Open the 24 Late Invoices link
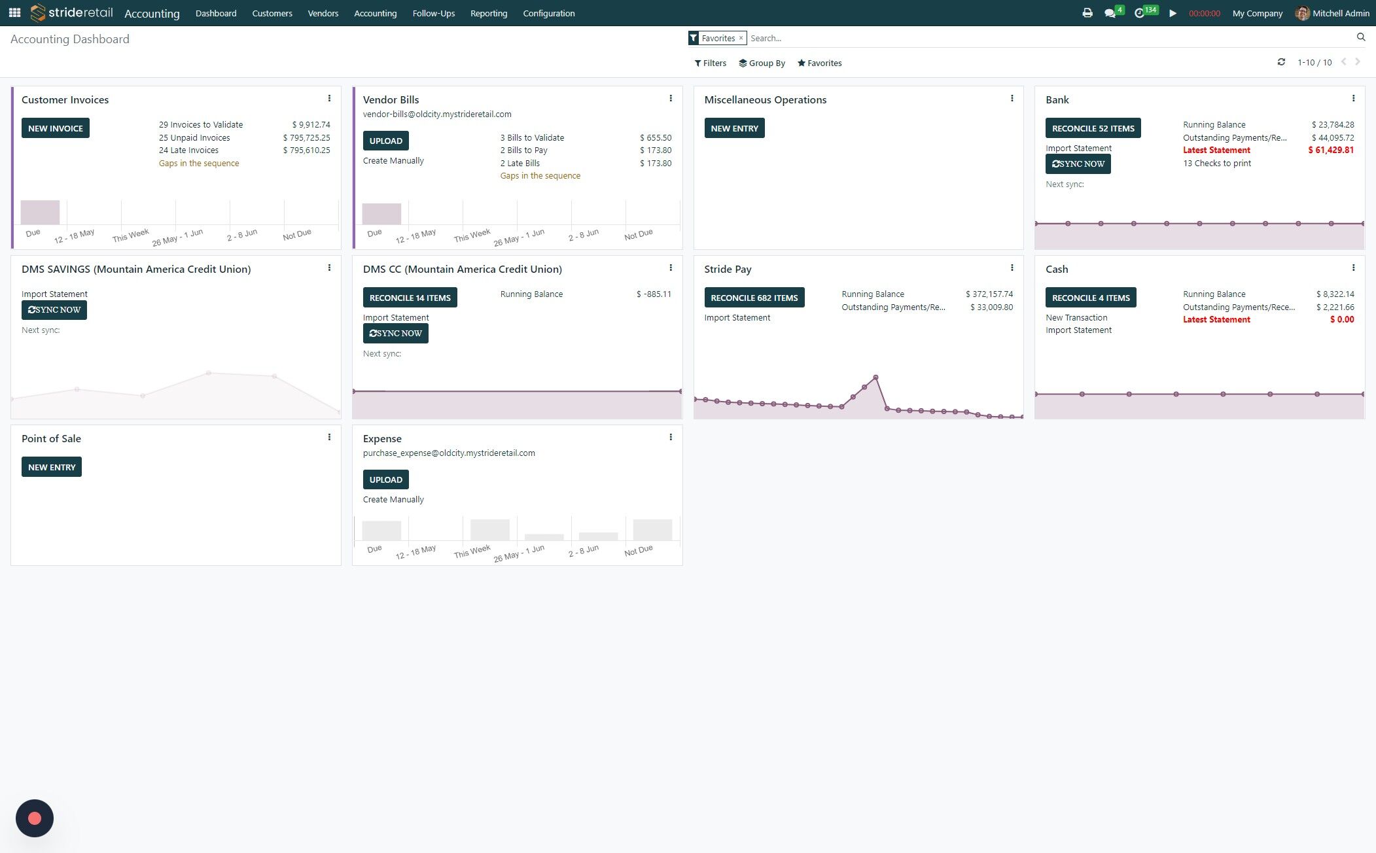Screen dimensions: 1376x853 coord(188,150)
